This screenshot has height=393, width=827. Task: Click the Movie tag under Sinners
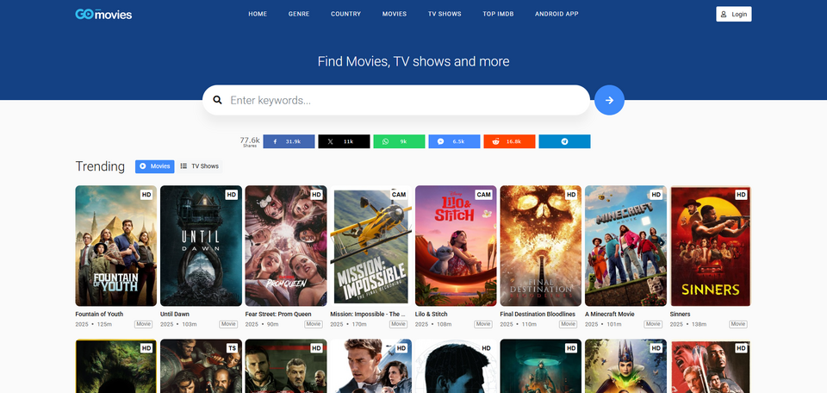click(738, 324)
